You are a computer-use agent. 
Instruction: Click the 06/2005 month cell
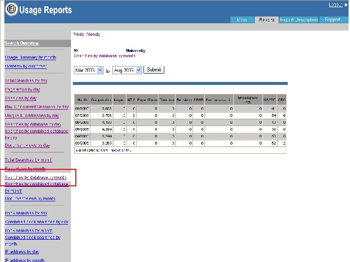click(x=82, y=122)
